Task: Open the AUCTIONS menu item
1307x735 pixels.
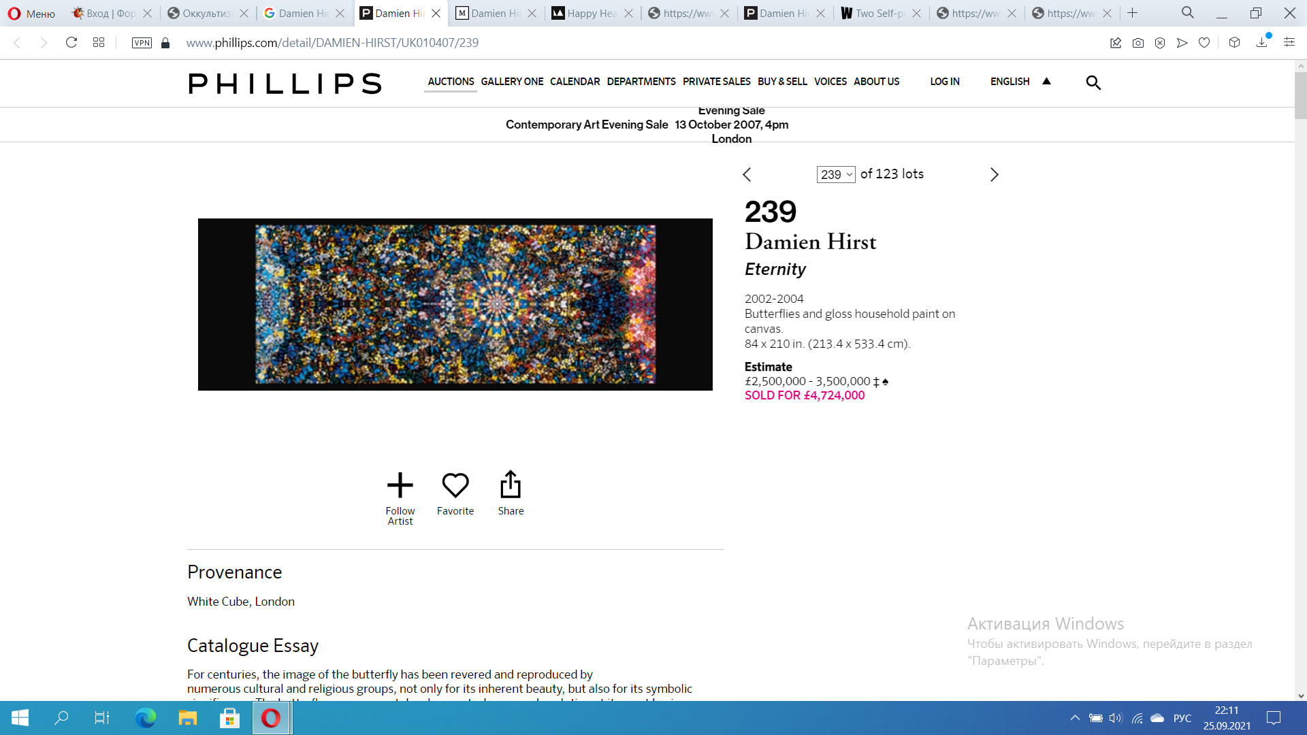Action: [x=451, y=82]
